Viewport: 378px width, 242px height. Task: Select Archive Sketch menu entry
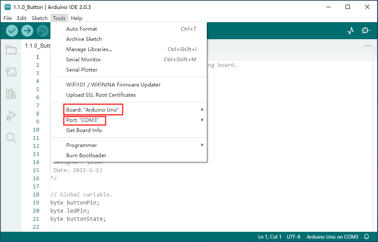pos(129,39)
